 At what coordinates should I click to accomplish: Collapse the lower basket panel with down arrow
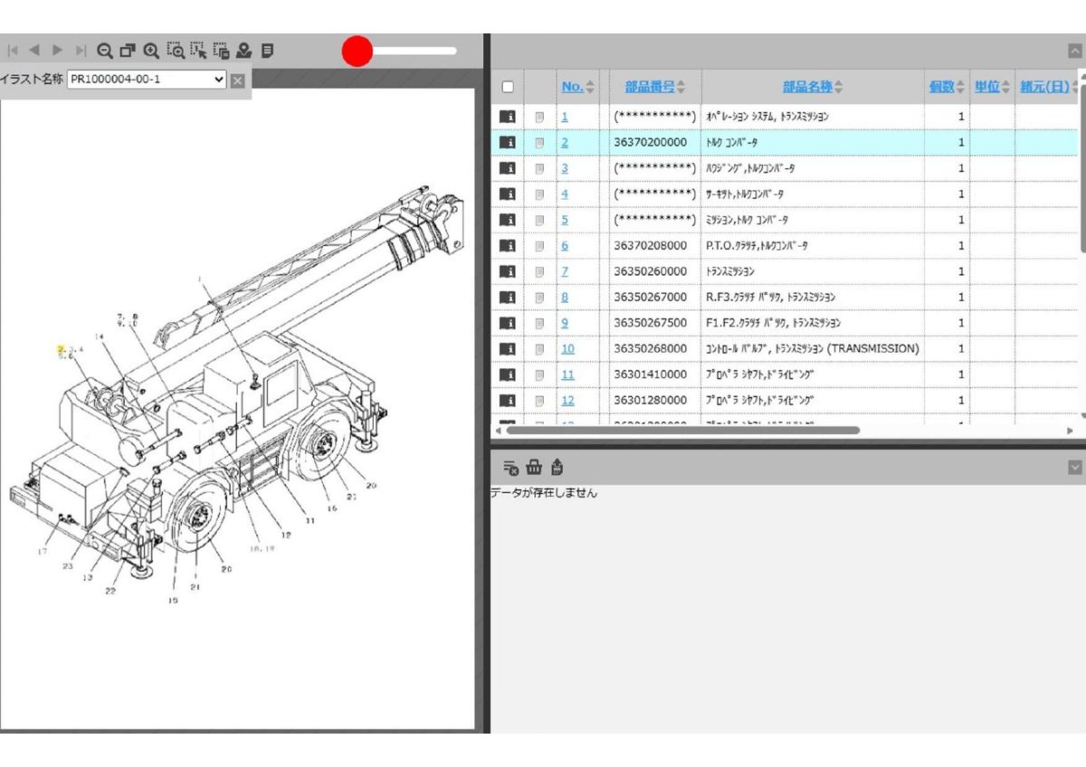point(1074,467)
